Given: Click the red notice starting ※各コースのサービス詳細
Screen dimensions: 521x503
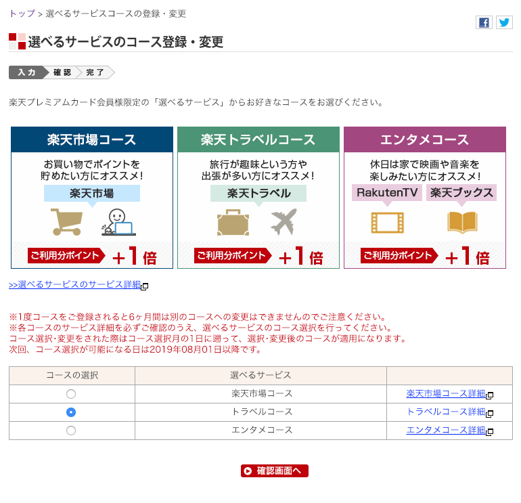Looking at the screenshot, I should pos(201,328).
